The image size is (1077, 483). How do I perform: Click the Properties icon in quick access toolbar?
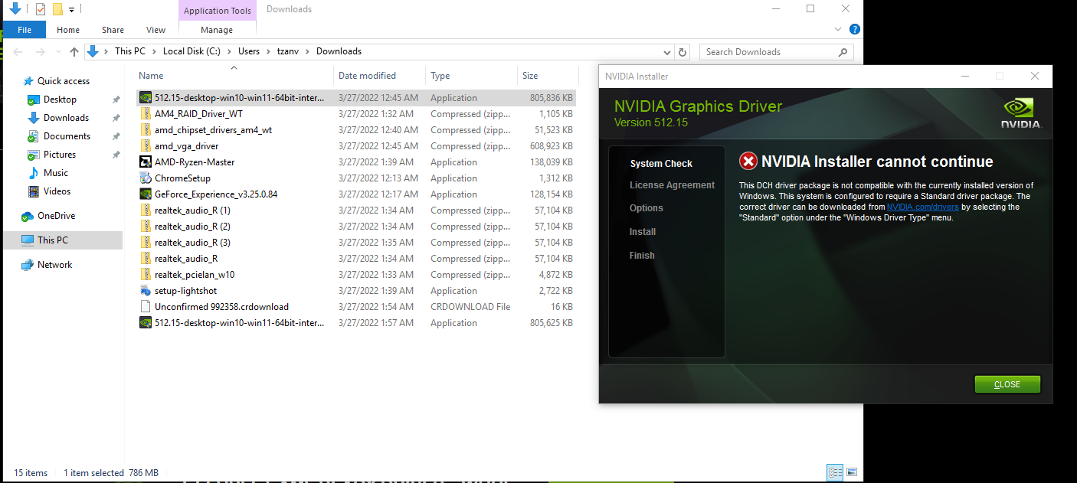41,9
